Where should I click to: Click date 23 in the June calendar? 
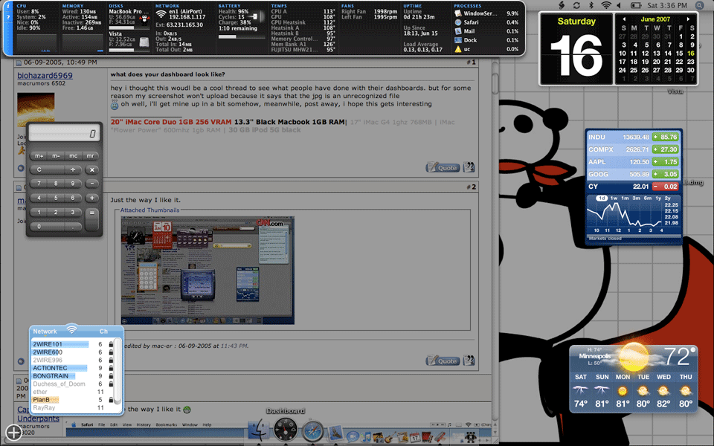click(x=691, y=62)
